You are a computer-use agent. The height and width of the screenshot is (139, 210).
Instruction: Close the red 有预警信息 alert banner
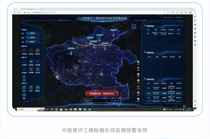tap(117, 92)
